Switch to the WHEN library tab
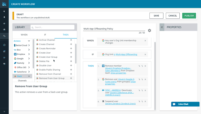The height and width of the screenshot is (114, 201). pos(24,35)
